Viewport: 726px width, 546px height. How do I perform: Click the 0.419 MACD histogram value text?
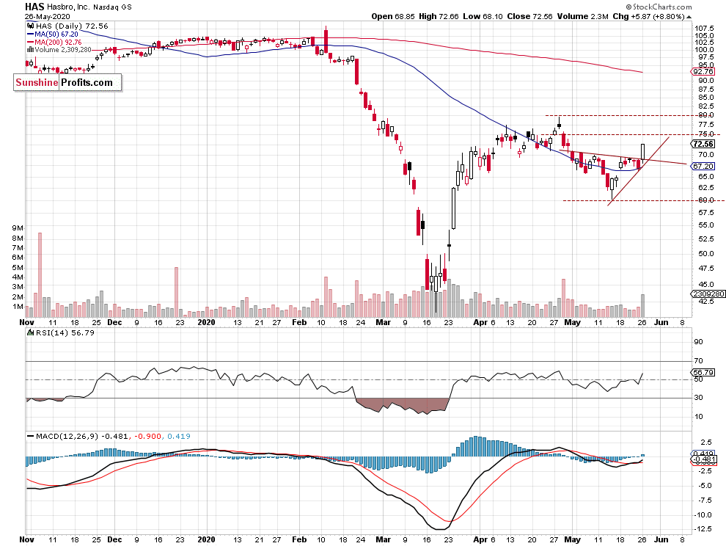(179, 436)
